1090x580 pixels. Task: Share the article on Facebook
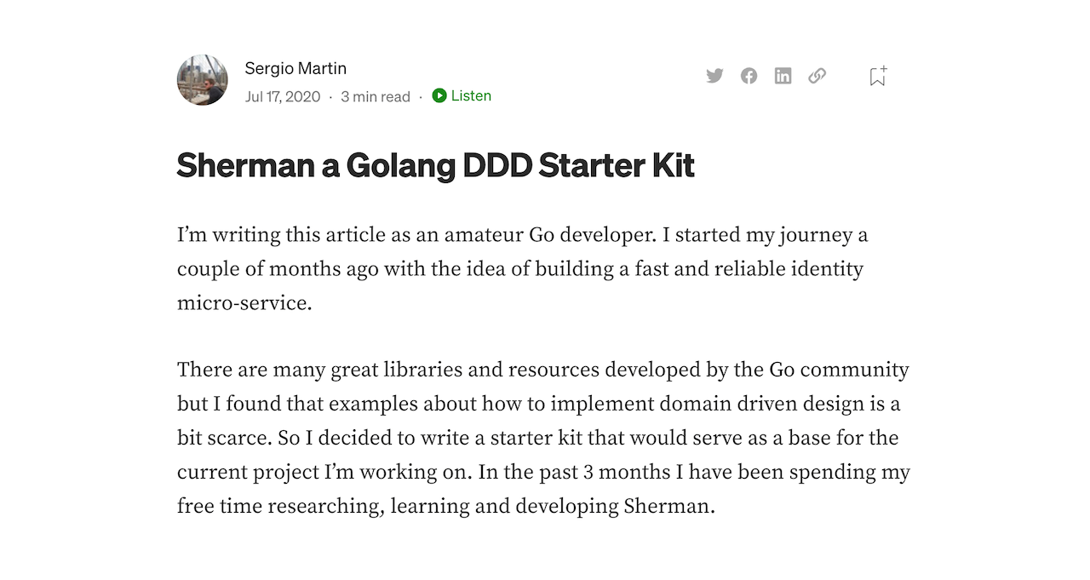pyautogui.click(x=749, y=76)
